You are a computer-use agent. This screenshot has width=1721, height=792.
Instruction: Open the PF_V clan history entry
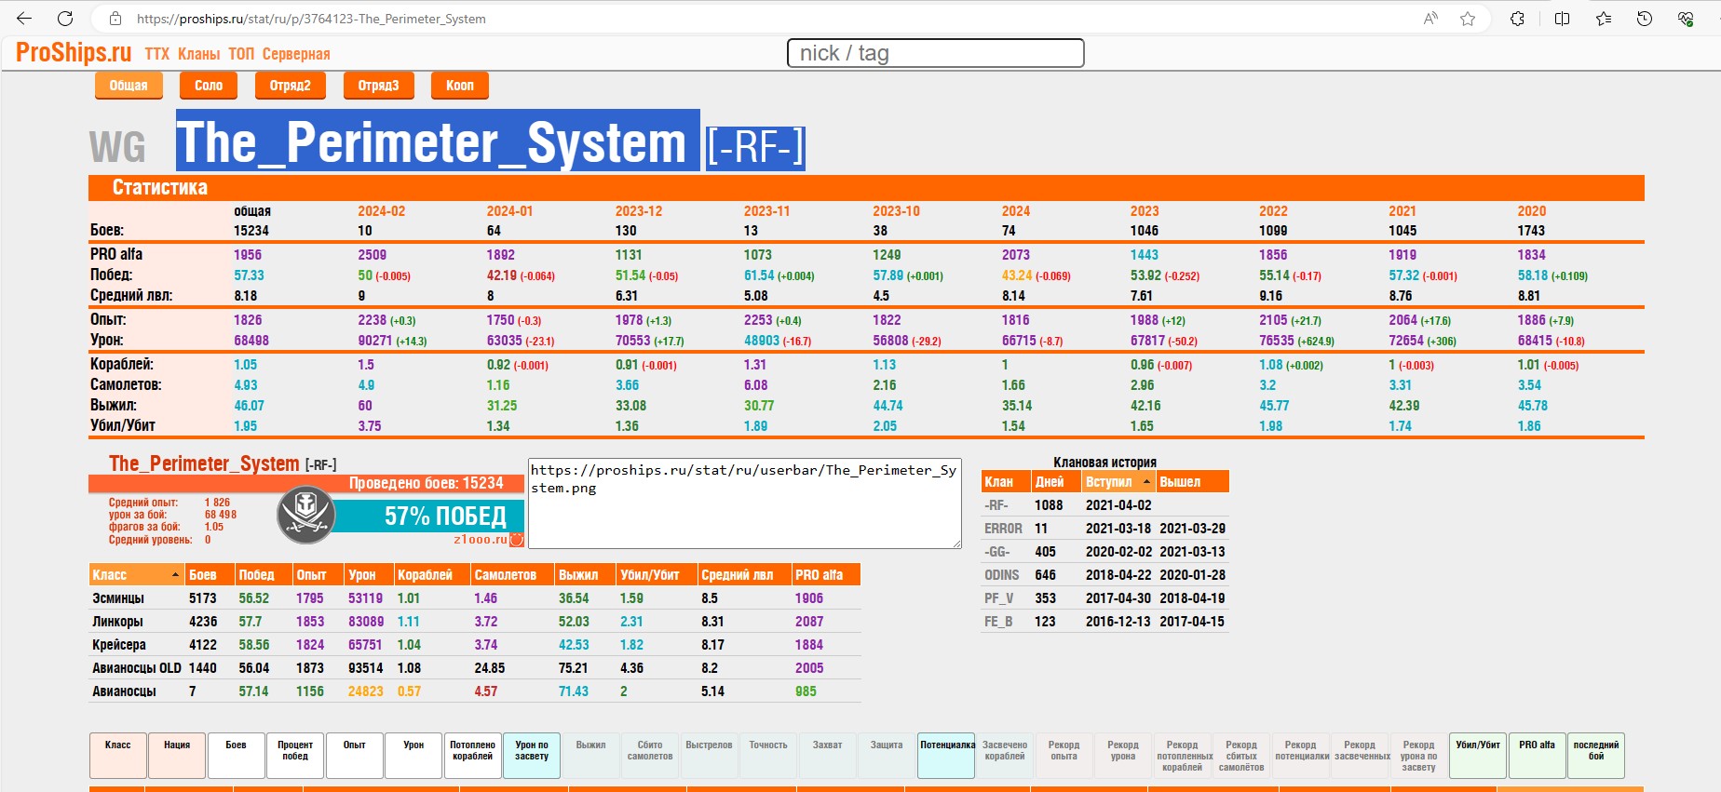[x=999, y=598]
